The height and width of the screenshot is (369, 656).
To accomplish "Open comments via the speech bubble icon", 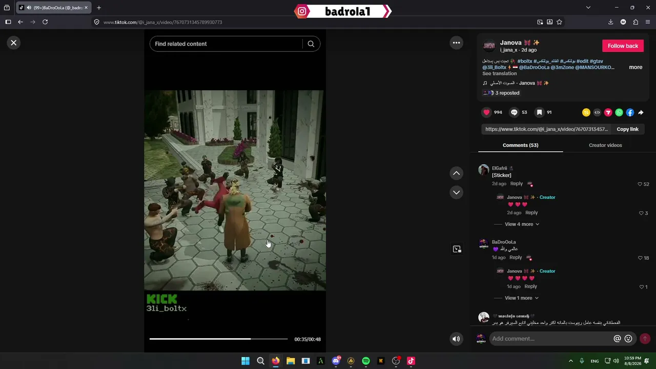I will (514, 112).
